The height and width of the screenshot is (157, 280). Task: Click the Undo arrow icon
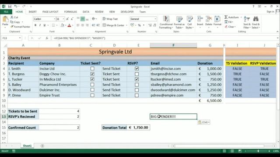16,7
